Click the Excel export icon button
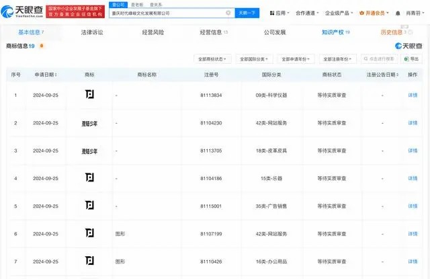 click(411, 59)
